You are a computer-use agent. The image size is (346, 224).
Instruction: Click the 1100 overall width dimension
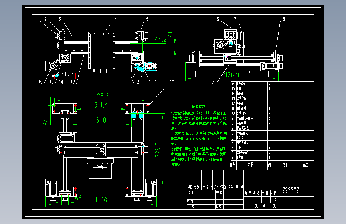click(x=101, y=200)
